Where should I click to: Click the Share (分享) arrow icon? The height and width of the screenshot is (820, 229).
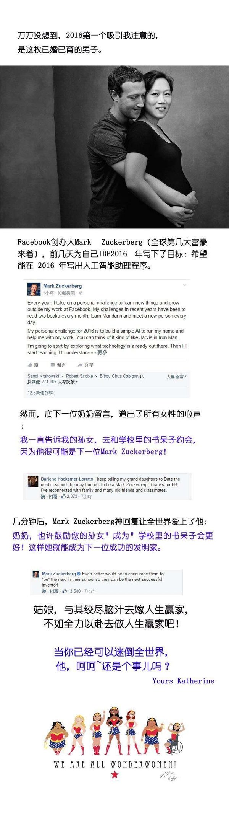click(80, 365)
